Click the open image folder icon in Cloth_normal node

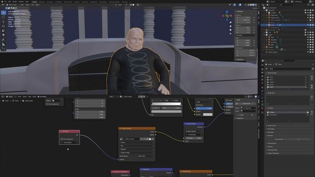tap(150, 139)
